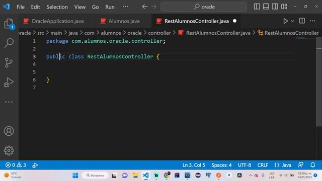Image resolution: width=322 pixels, height=181 pixels.
Task: Click the main breadcrumb
Action: (56, 33)
